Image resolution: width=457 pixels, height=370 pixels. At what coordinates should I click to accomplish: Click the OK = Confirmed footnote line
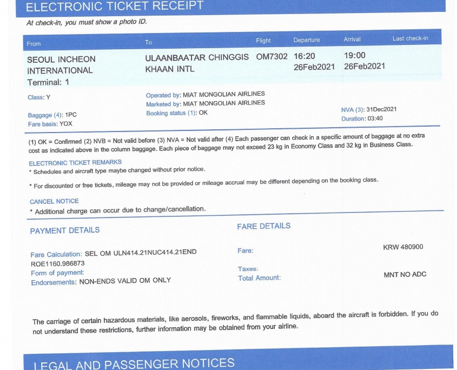227,143
